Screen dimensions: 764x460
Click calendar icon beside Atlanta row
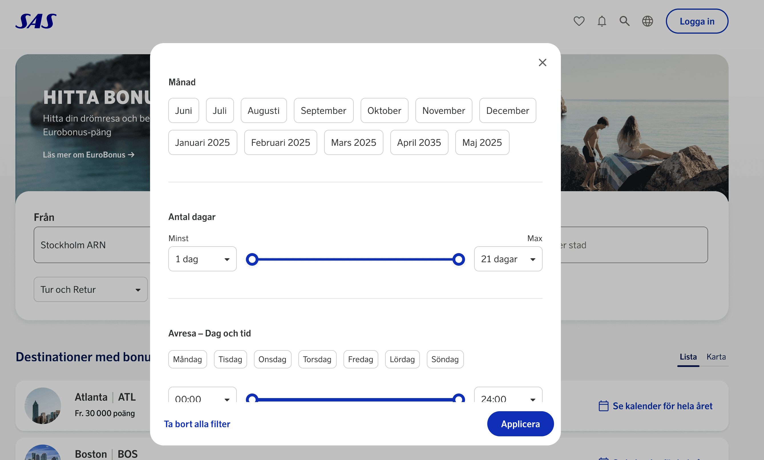603,406
